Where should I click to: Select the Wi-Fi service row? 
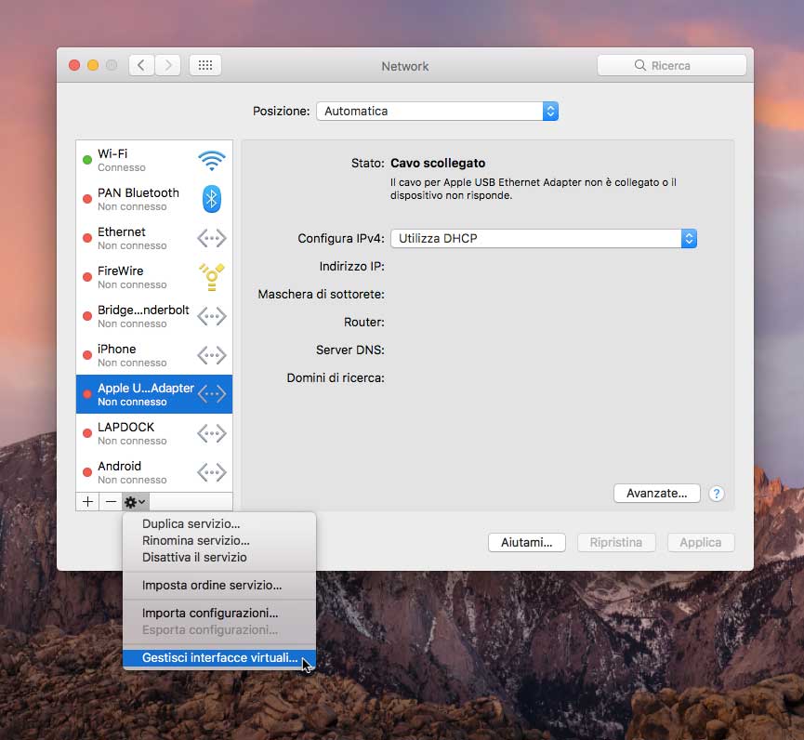153,161
